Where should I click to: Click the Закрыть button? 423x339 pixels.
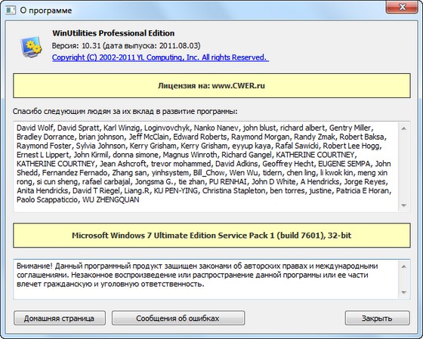coord(377,318)
